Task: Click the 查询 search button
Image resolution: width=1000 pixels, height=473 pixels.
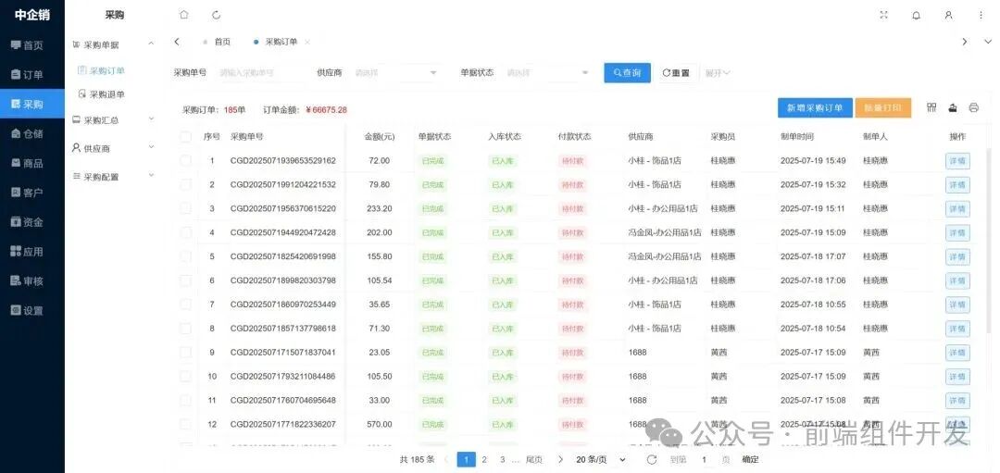Action: [627, 73]
